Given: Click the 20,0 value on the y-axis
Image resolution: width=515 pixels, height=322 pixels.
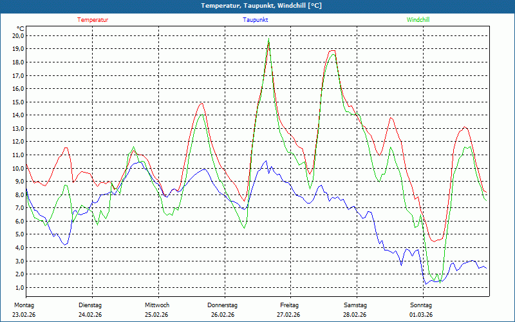Looking at the screenshot, I should click(17, 36).
